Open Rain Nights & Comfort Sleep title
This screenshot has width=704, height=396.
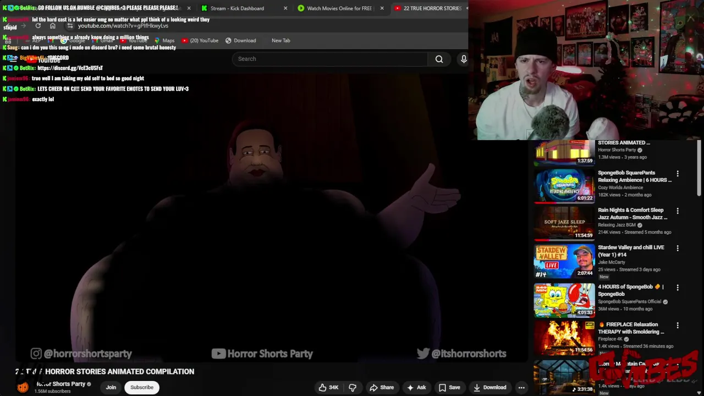[632, 213]
